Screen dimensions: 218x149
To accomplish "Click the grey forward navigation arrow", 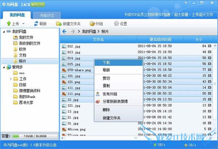I will tap(73, 32).
